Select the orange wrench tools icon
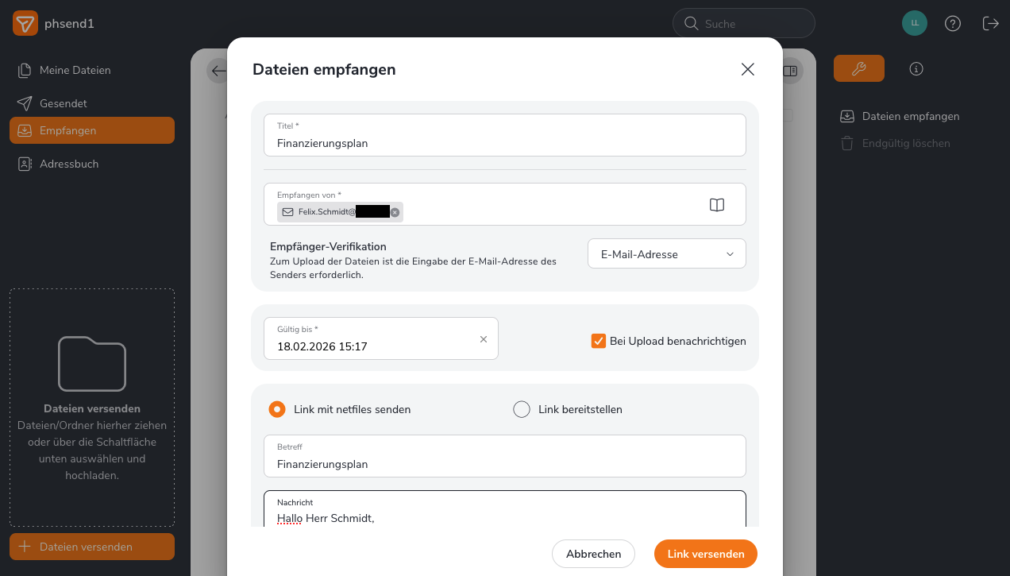 click(x=858, y=69)
